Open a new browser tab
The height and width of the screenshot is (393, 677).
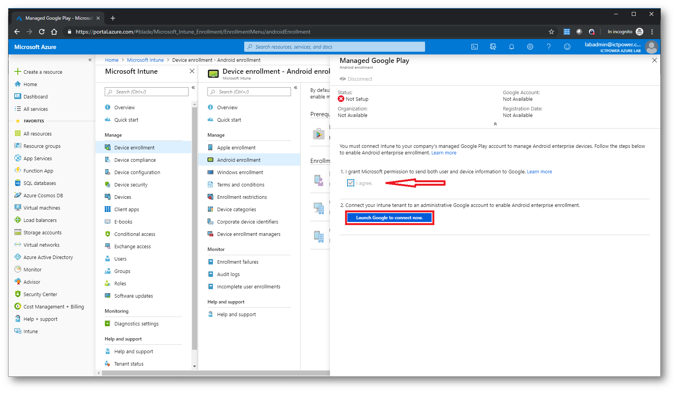click(x=113, y=18)
